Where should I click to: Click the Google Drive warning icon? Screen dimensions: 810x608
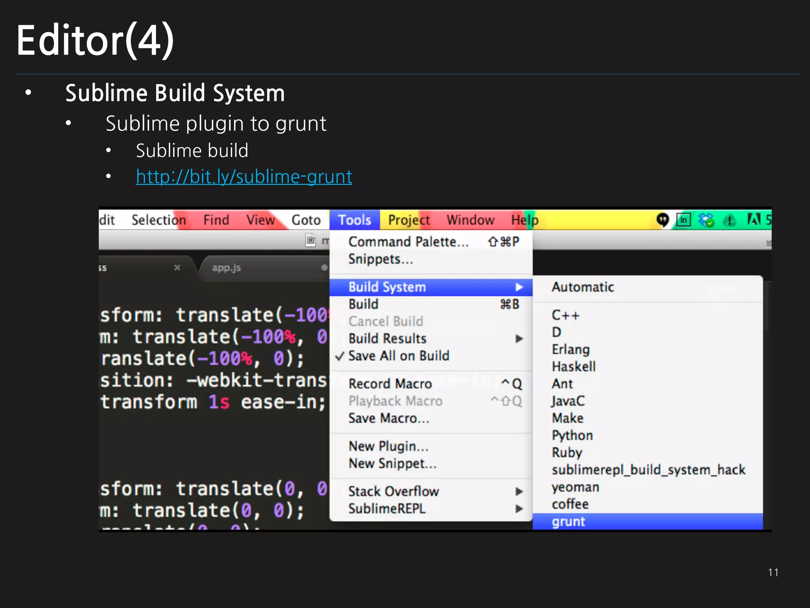(729, 220)
